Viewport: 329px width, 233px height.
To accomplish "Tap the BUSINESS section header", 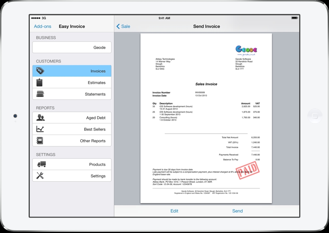I will 46,38.
